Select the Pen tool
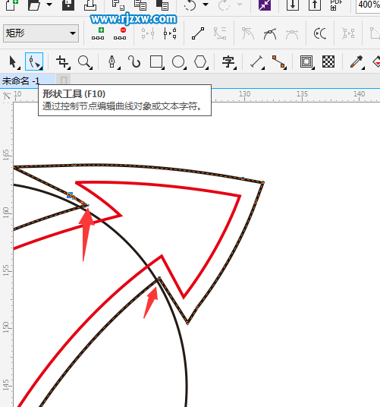Viewport: 380px width, 407px height. point(113,62)
